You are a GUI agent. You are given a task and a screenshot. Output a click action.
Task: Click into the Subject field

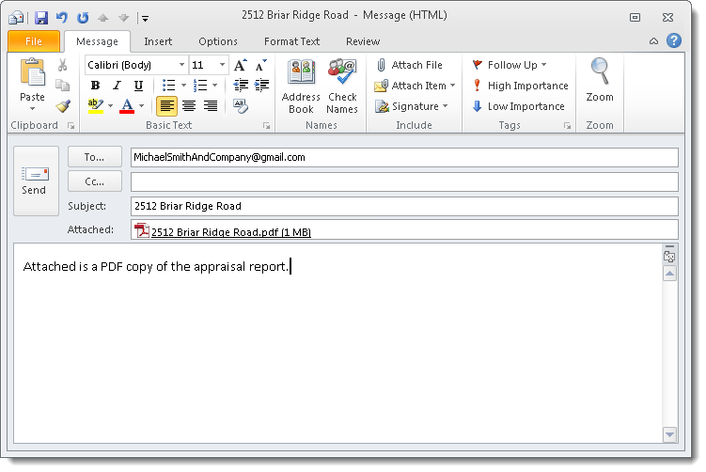[x=404, y=206]
